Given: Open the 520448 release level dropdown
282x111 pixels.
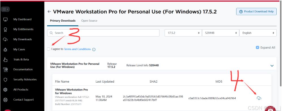Looking at the screenshot, I should (221, 33).
